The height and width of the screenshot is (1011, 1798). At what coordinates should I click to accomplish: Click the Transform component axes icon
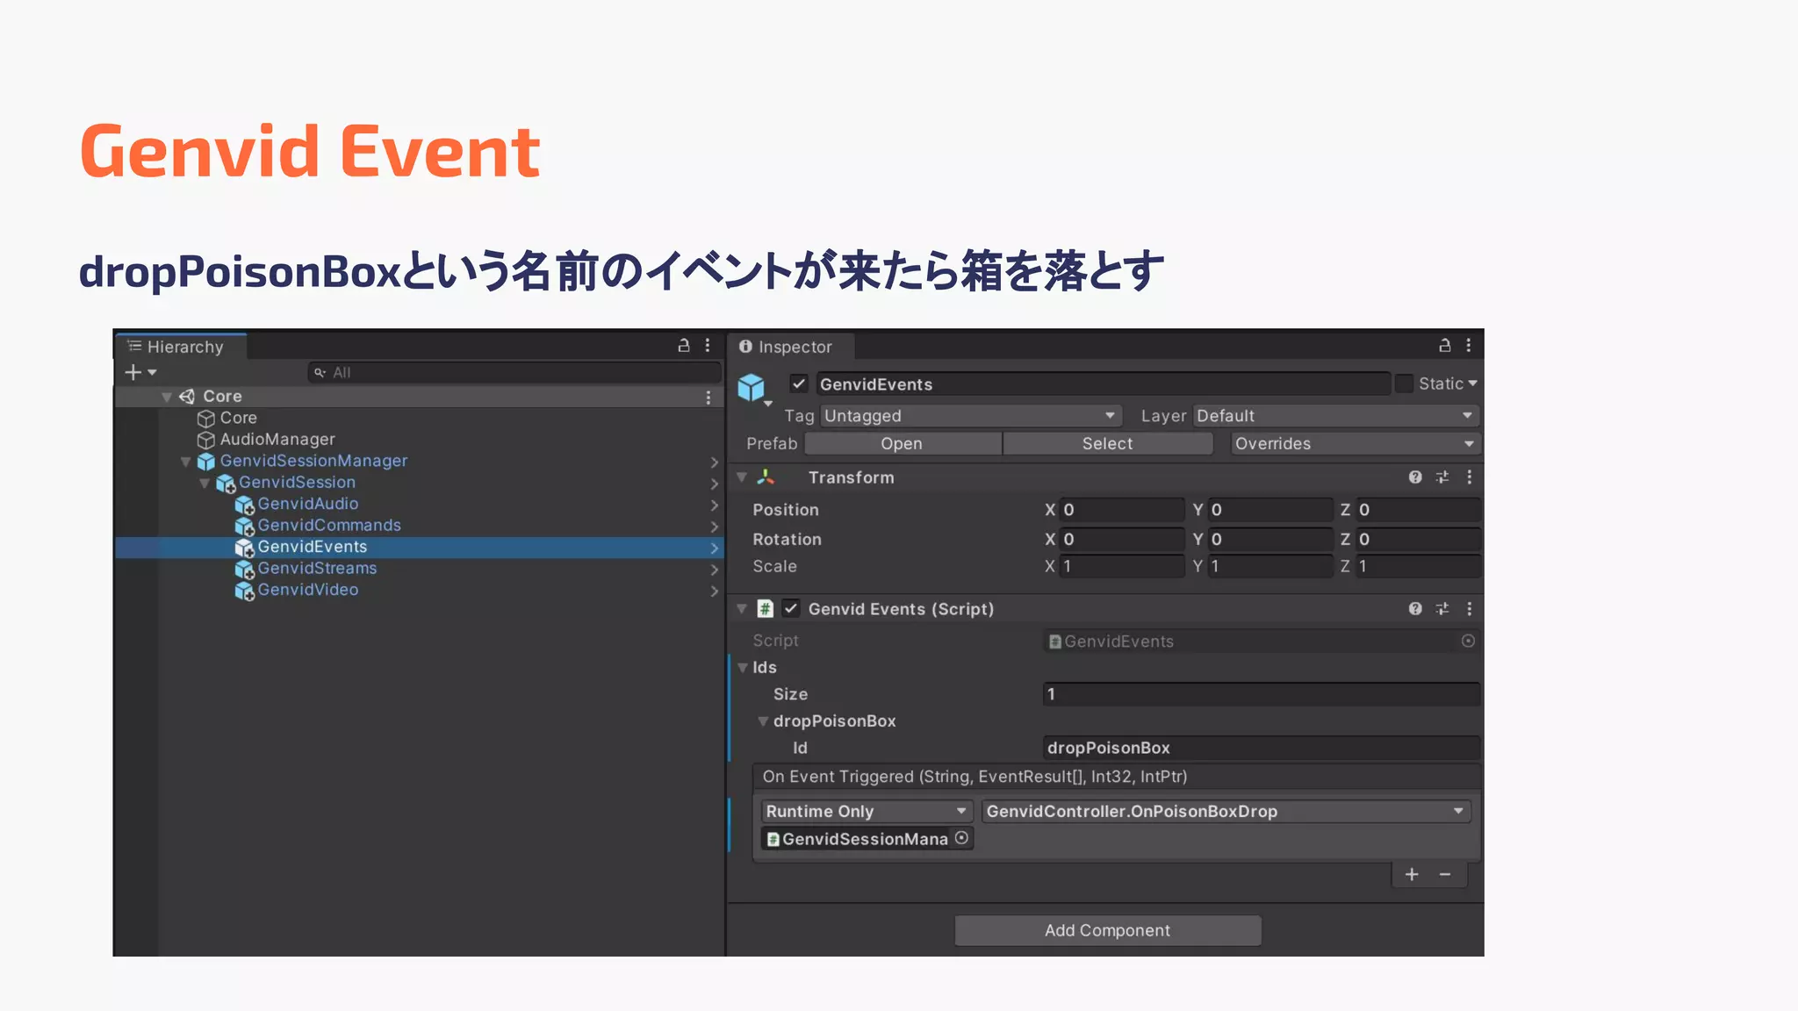tap(766, 477)
